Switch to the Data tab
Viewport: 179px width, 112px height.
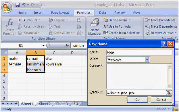(103, 13)
